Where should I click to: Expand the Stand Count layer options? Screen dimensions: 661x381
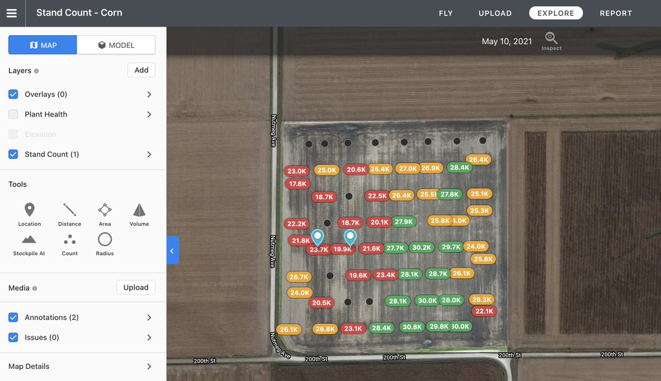149,154
